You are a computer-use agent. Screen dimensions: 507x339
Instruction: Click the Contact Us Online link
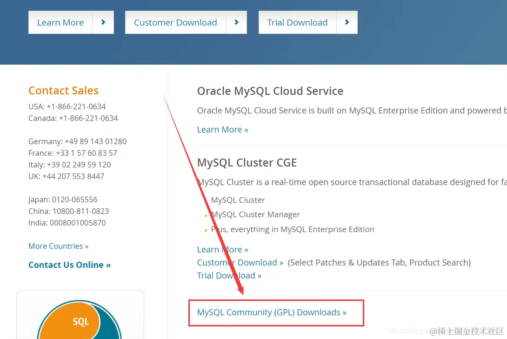click(x=69, y=265)
